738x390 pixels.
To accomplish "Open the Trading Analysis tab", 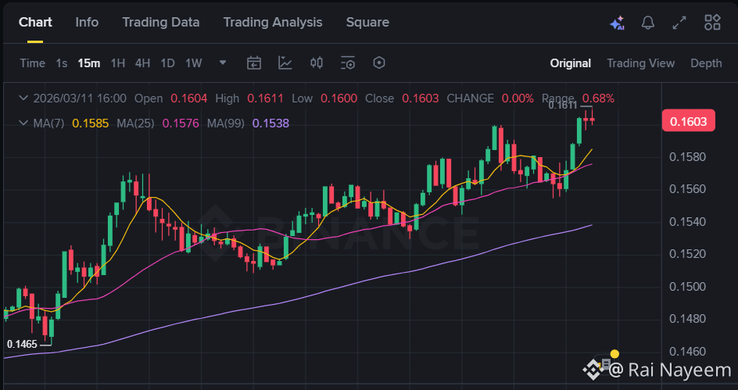I will point(273,22).
